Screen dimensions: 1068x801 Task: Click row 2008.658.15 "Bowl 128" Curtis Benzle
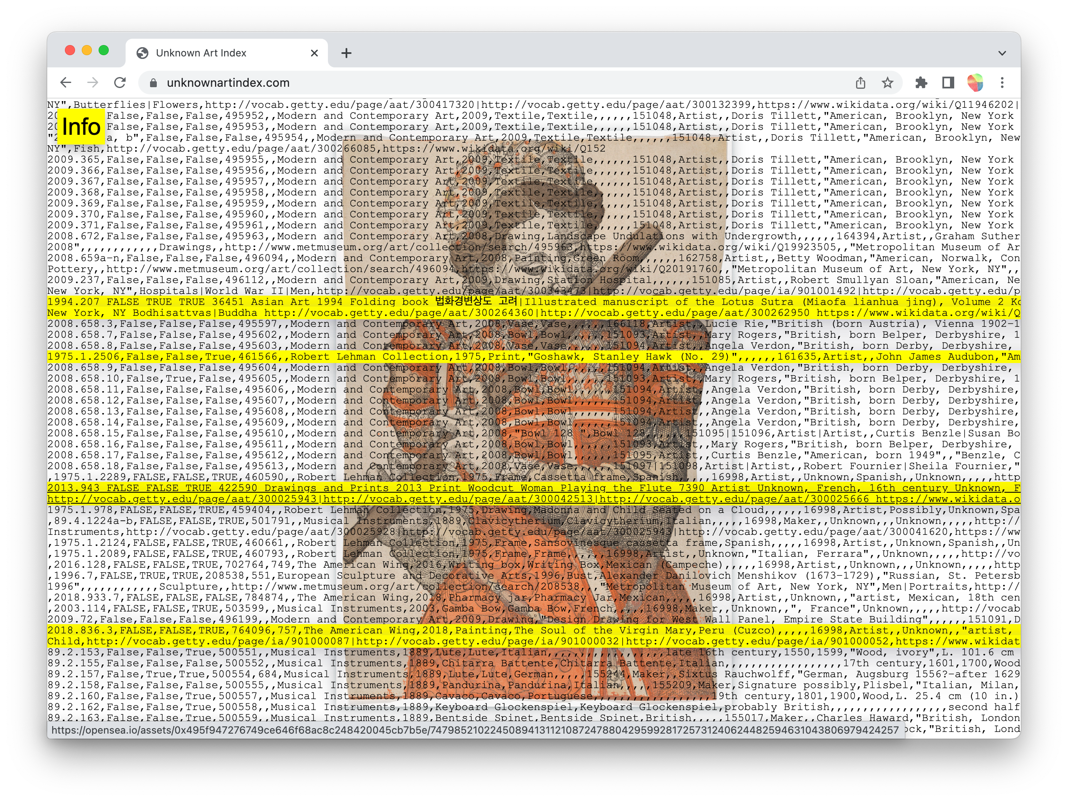point(534,433)
